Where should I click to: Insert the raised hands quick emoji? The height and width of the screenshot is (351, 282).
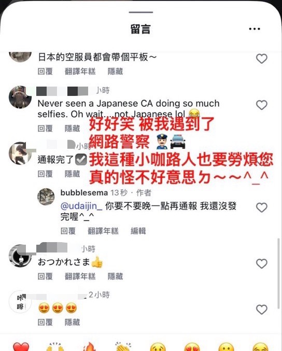(x=54, y=347)
